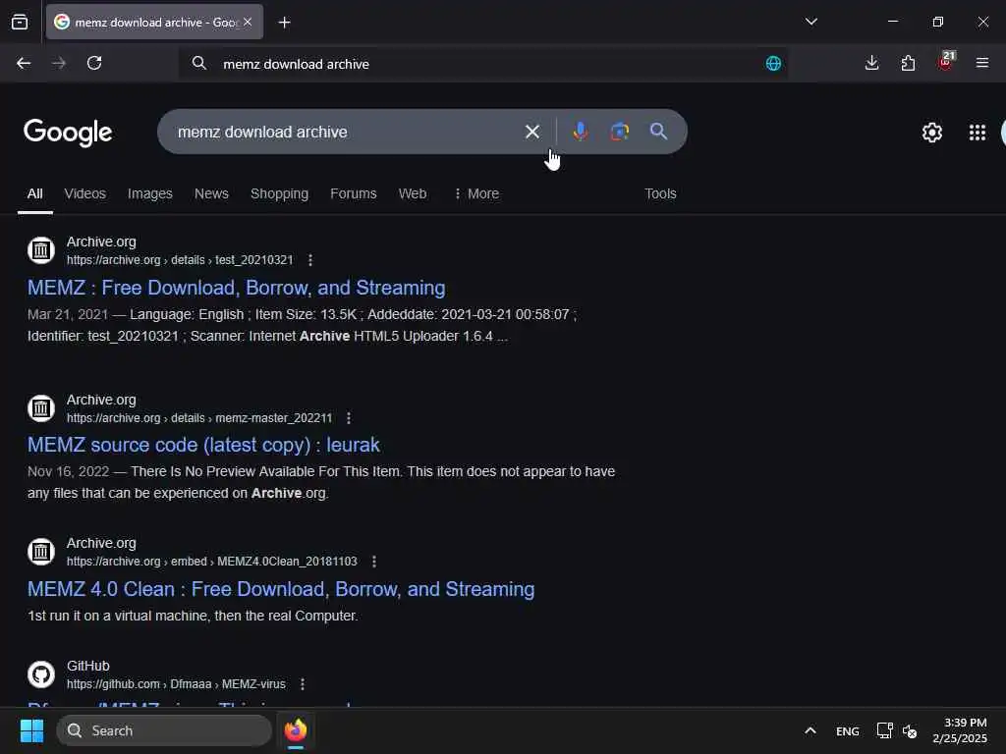Open Firefox View recent browsing icon
This screenshot has height=754, width=1006.
[20, 22]
